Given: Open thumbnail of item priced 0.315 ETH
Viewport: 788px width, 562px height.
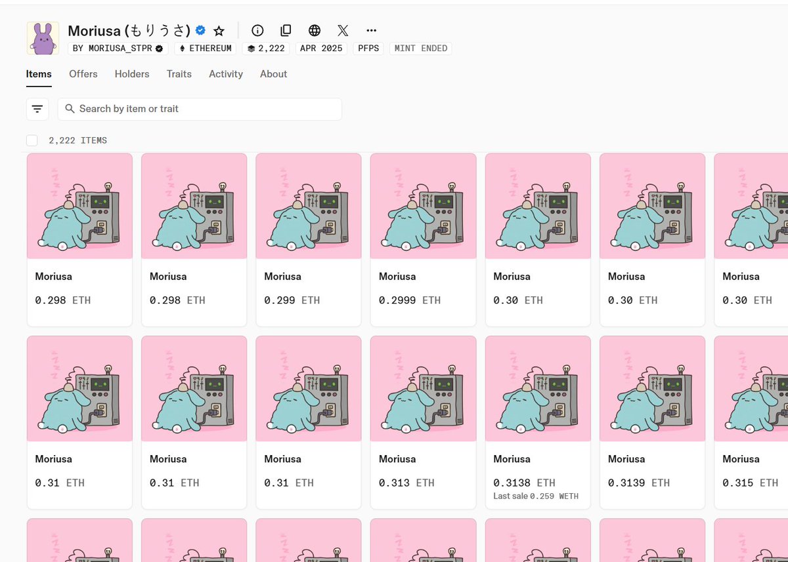Looking at the screenshot, I should 751,389.
